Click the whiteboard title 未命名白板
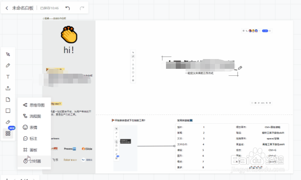301x180 pixels. (23, 8)
